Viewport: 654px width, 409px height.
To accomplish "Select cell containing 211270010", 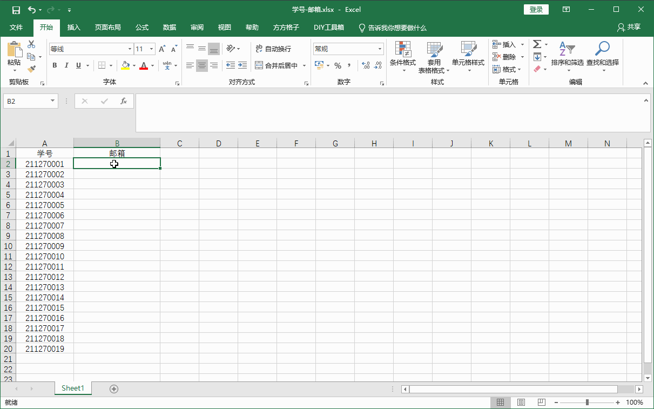I will pyautogui.click(x=45, y=257).
